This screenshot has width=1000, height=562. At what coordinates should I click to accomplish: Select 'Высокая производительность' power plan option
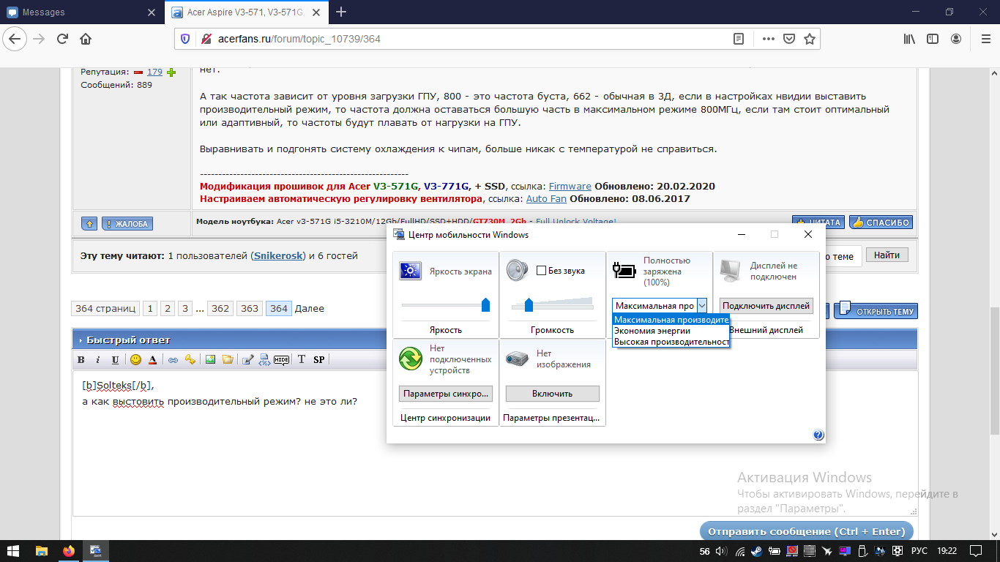pos(671,342)
